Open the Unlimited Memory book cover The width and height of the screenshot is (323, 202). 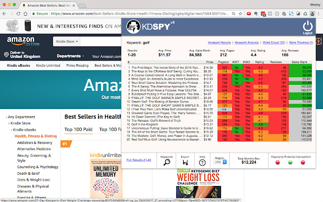click(106, 178)
